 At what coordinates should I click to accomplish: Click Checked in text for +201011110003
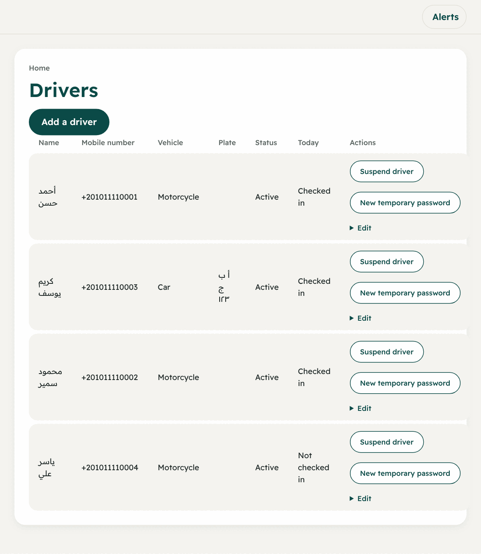[314, 287]
